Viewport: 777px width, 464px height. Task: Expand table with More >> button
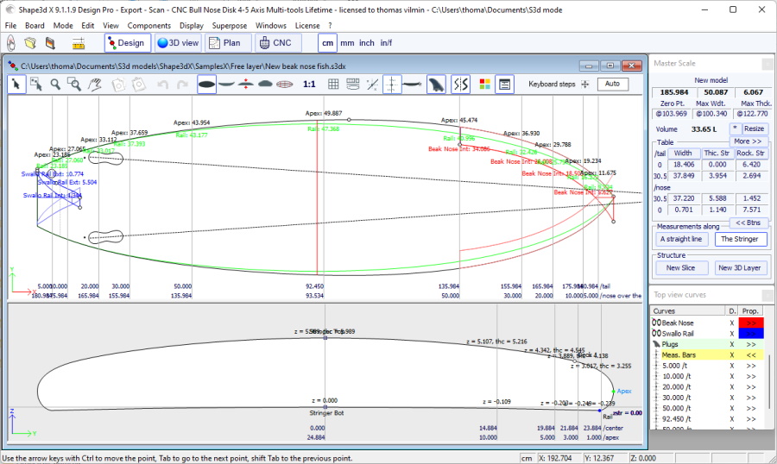(x=748, y=141)
